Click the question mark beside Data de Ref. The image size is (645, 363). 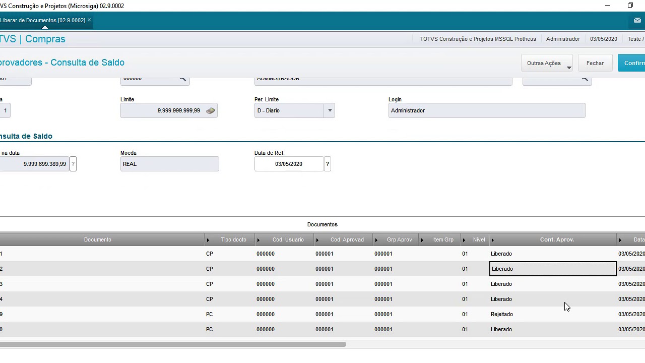click(x=328, y=164)
